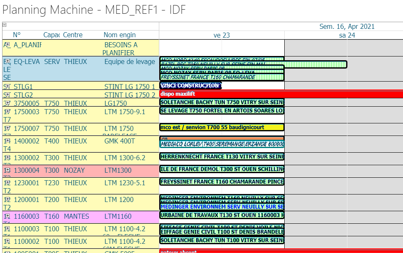Click the N° column header
The width and height of the screenshot is (403, 253).
(17, 35)
